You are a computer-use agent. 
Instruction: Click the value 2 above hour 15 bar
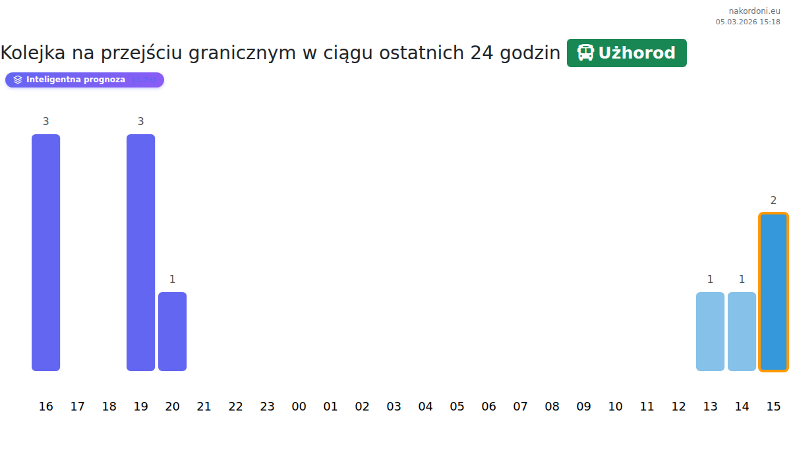(x=774, y=201)
